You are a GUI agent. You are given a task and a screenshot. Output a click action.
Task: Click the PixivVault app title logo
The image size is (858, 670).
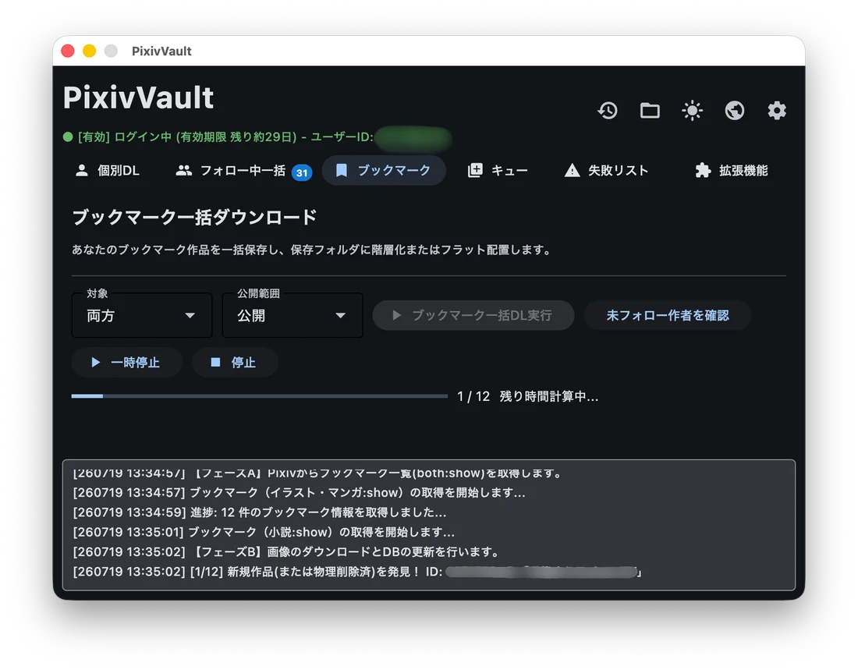coord(138,97)
